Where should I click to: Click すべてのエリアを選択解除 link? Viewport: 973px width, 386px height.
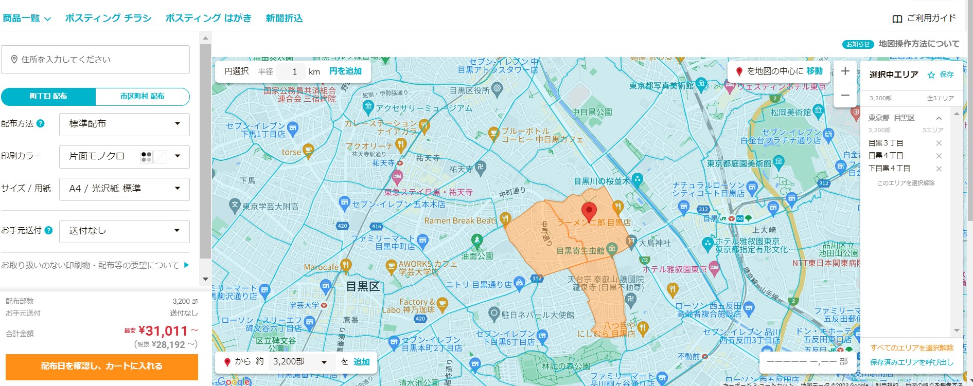pyautogui.click(x=912, y=348)
